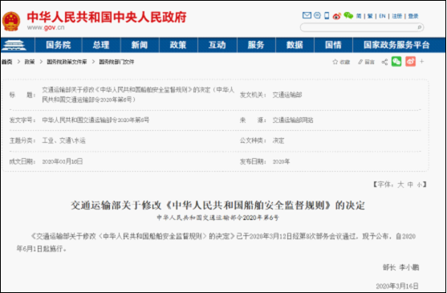Set font size to 大
The image size is (447, 293).
[400, 185]
